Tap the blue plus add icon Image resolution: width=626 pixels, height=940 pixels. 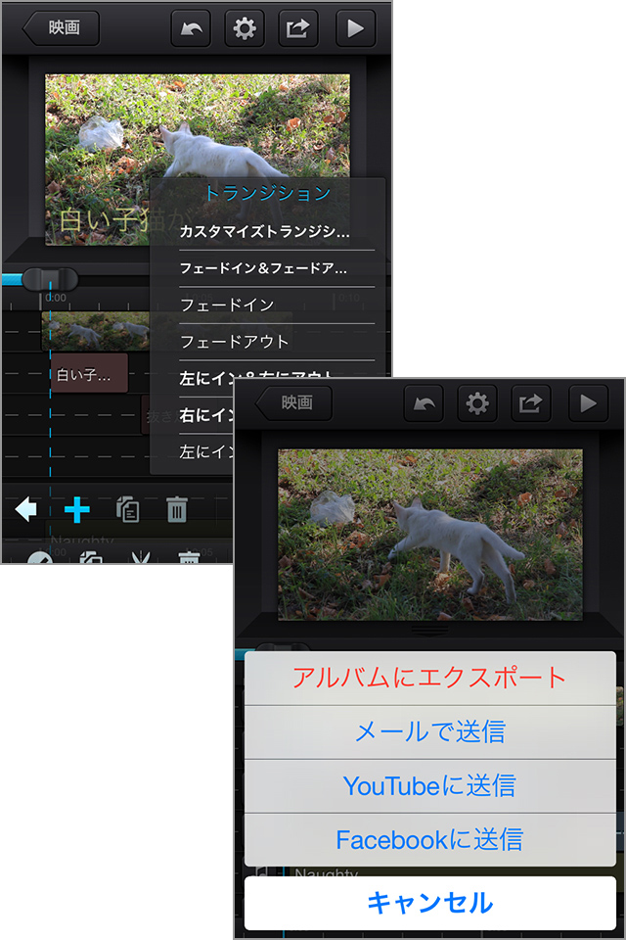77,509
